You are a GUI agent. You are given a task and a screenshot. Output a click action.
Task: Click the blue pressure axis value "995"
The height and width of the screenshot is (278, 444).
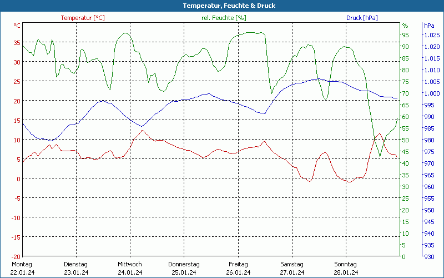pos(429,105)
